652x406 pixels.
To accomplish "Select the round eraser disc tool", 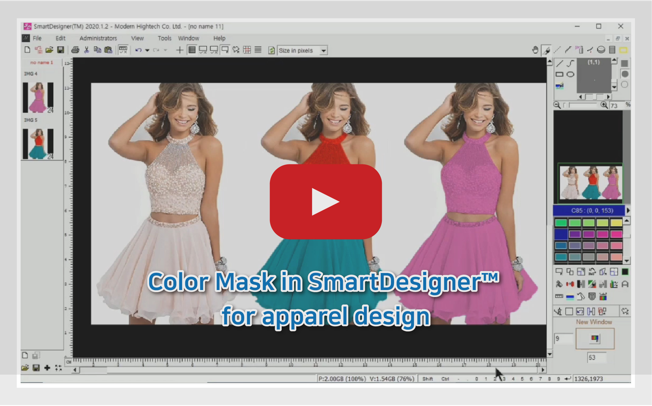I will tap(601, 50).
